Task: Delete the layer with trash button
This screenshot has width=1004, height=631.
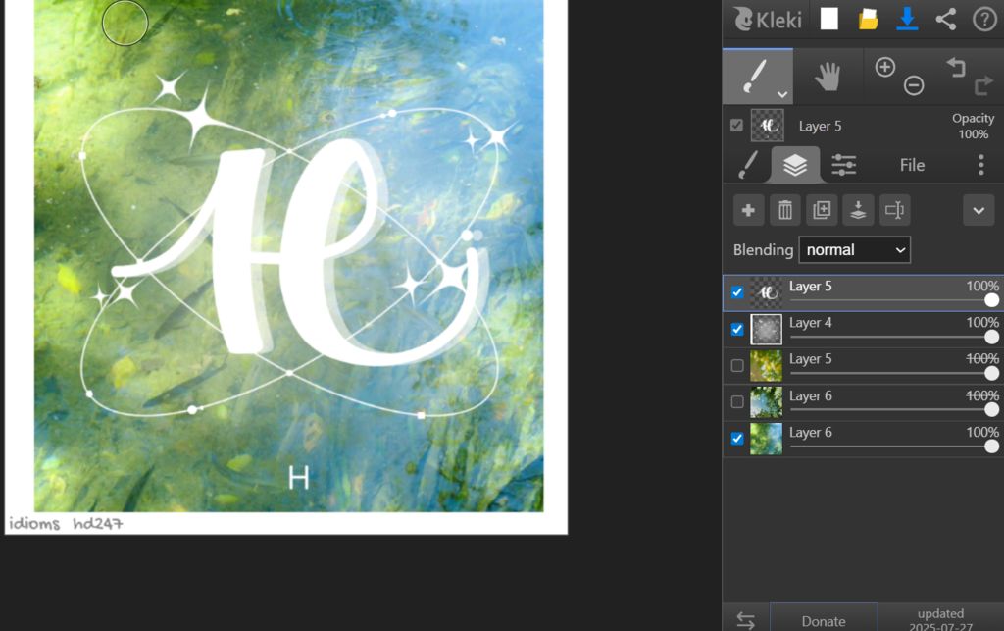Action: 785,210
